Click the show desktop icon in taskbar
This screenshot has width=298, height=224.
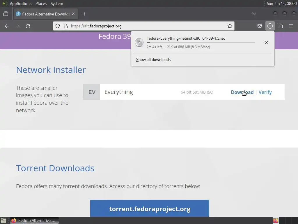3,220
